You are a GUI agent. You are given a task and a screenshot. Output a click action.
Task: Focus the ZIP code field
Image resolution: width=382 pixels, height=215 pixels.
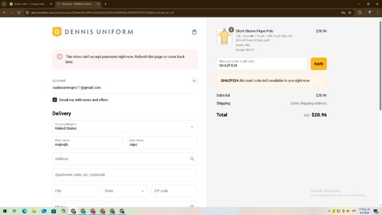point(174,191)
